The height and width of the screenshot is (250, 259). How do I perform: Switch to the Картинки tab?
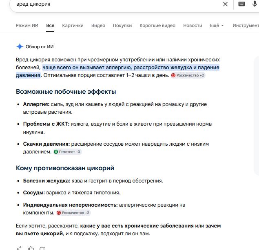73,25
